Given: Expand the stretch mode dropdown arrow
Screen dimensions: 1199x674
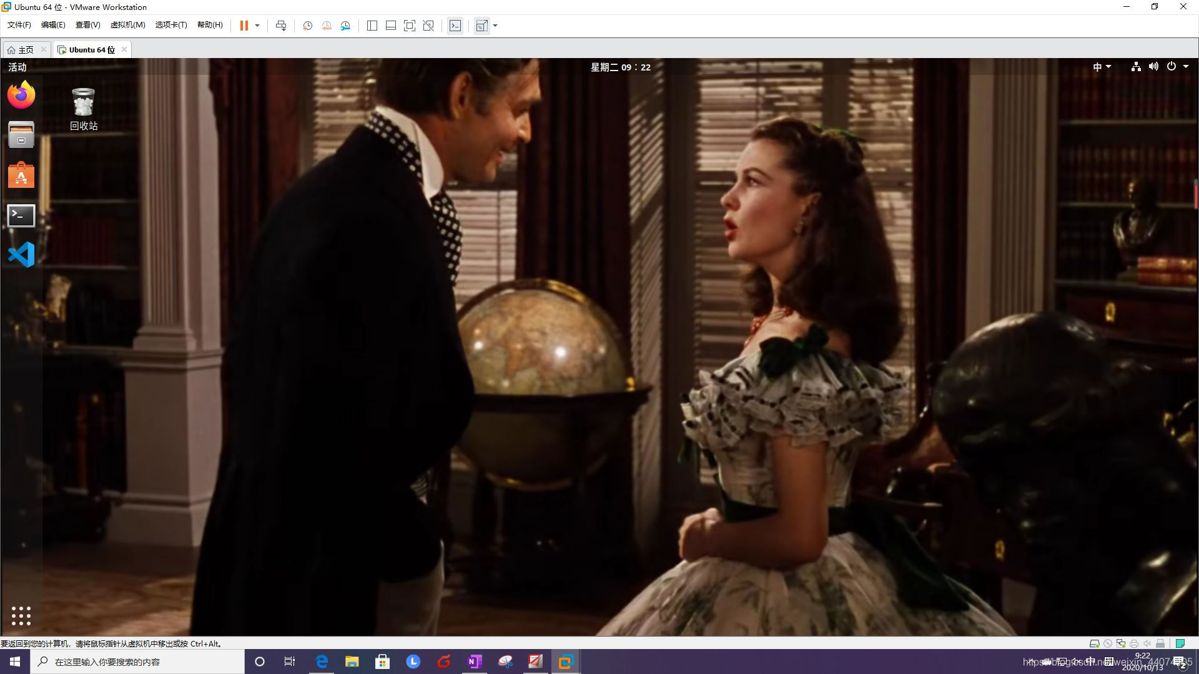Looking at the screenshot, I should pyautogui.click(x=495, y=26).
